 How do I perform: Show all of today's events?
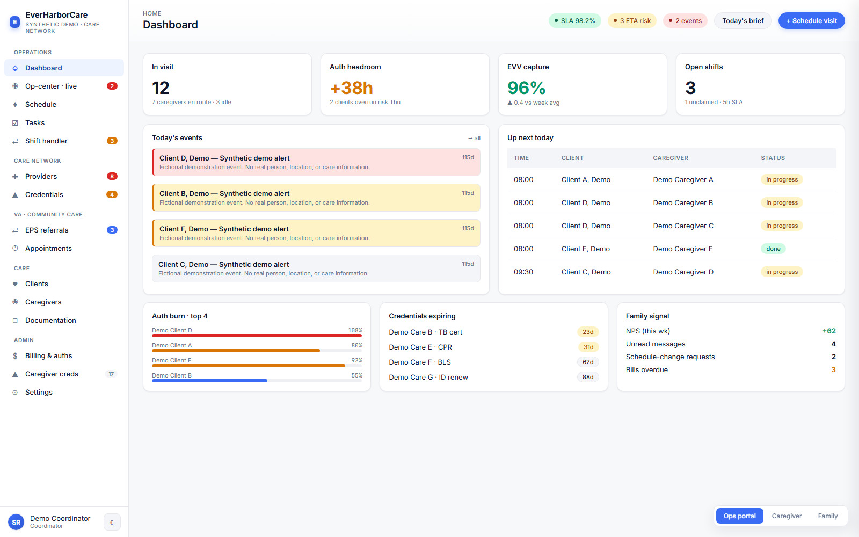tap(474, 139)
